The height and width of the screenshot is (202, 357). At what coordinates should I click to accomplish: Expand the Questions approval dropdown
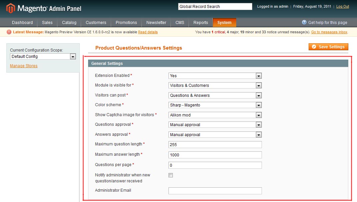click(x=215, y=124)
